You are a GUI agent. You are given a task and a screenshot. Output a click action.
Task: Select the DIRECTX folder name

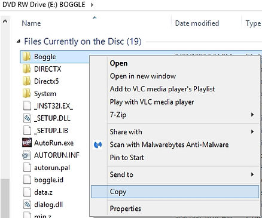click(x=48, y=69)
